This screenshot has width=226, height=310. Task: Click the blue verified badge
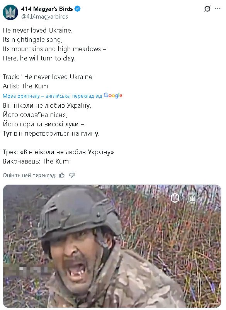tap(78, 9)
